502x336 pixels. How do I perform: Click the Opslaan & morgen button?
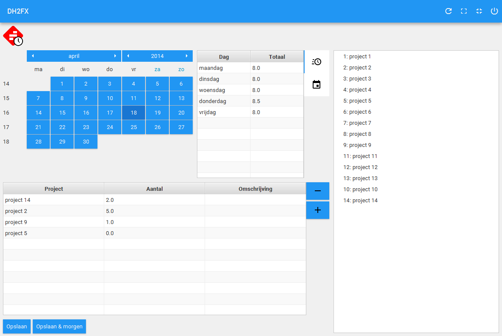pyautogui.click(x=59, y=327)
